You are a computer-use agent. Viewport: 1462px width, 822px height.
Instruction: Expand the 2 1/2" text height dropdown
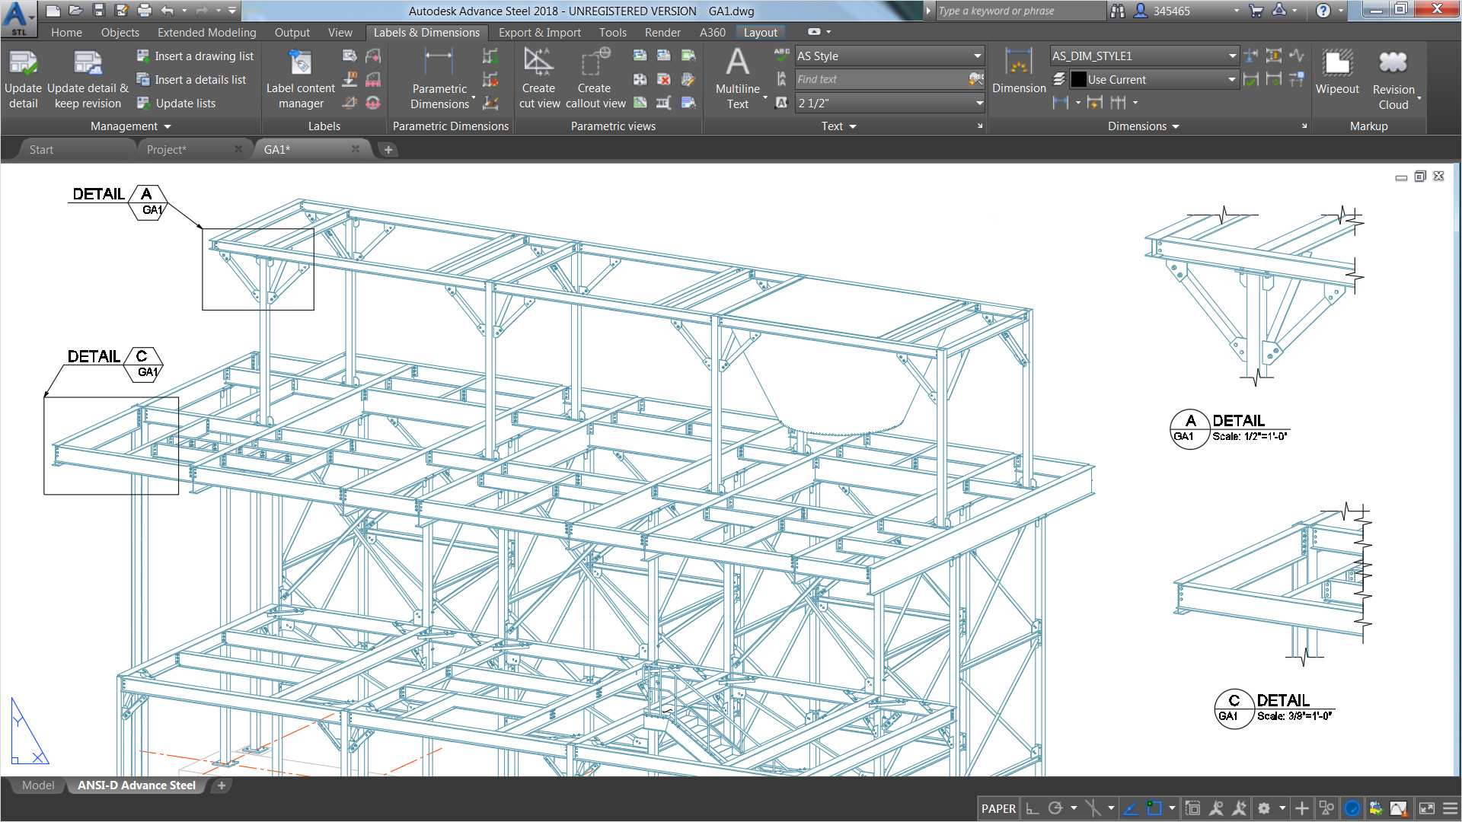point(978,103)
